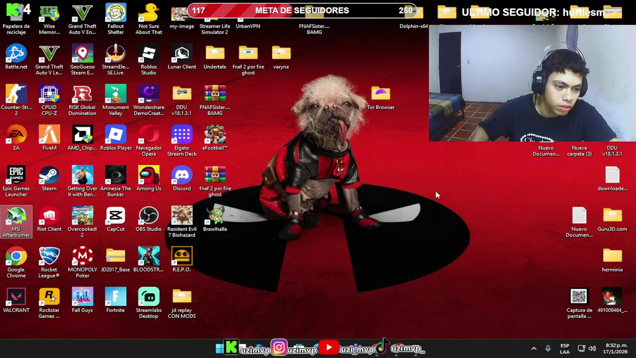
Task: Launch Google Chrome
Action: [16, 263]
